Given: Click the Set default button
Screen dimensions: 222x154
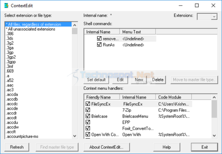Looking at the screenshot, I should pyautogui.click(x=96, y=80).
